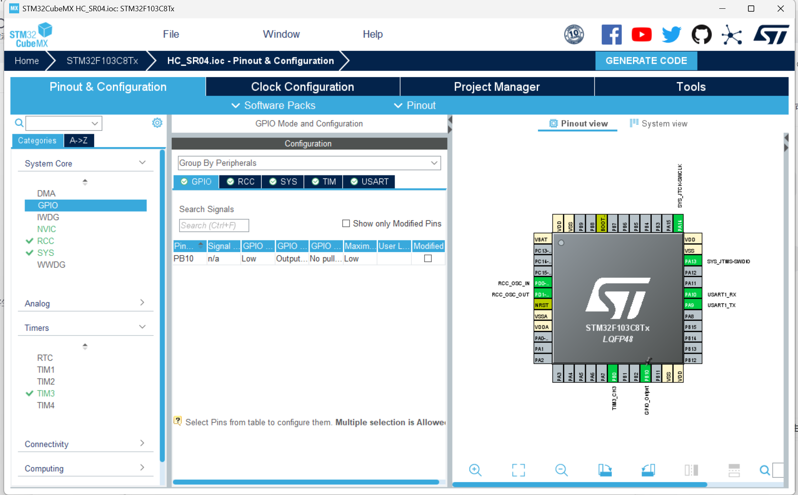The image size is (798, 495).
Task: Click the PB10 pin on the chip
Action: tap(646, 373)
